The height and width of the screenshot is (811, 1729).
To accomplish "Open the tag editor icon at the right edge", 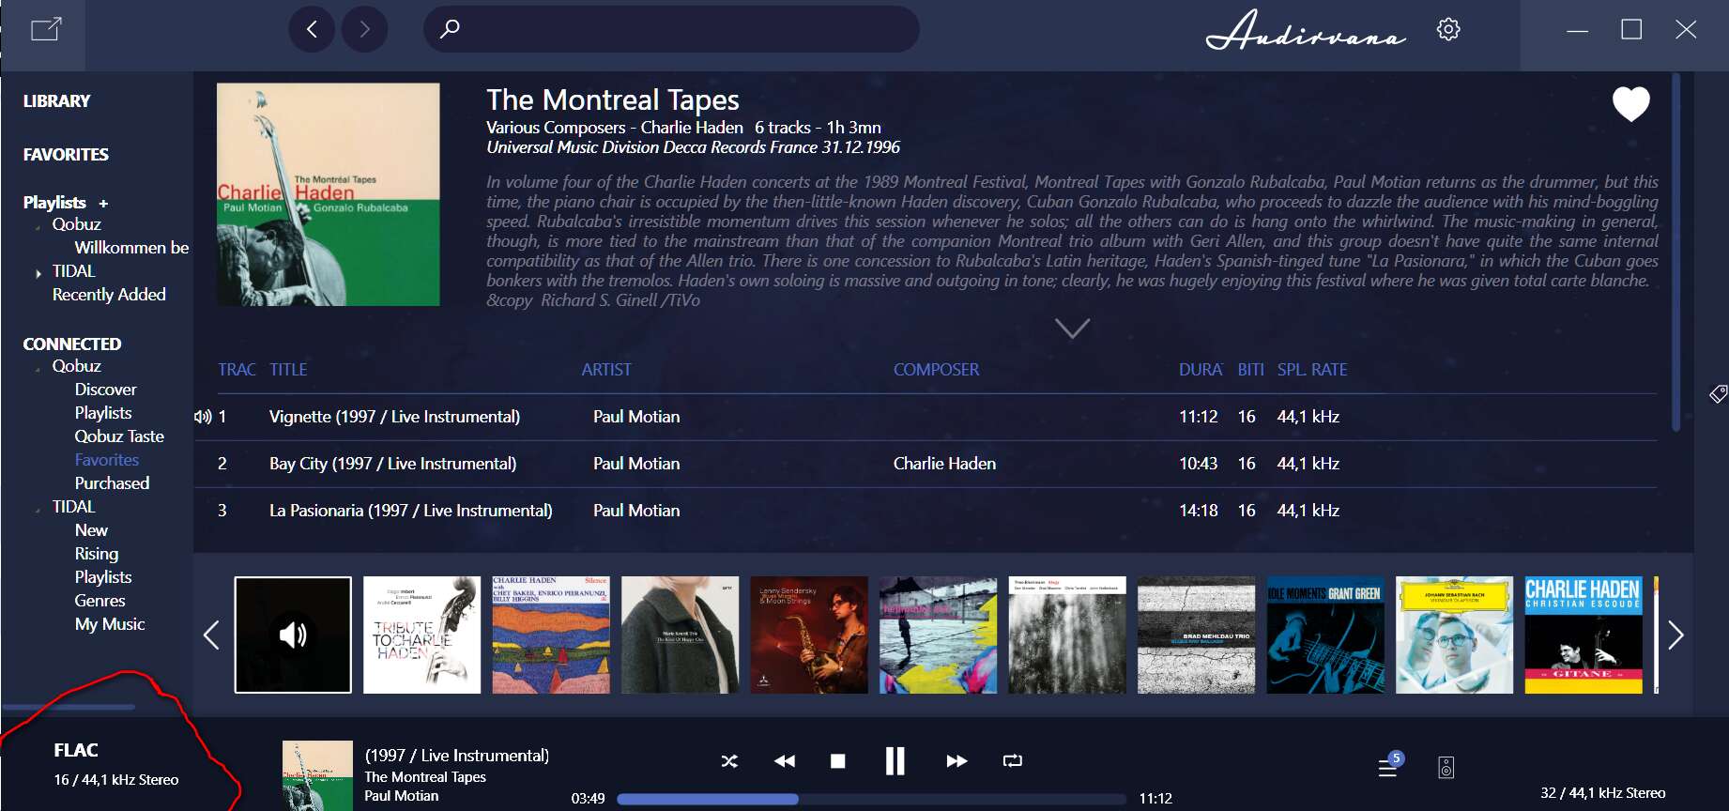I will (1718, 394).
